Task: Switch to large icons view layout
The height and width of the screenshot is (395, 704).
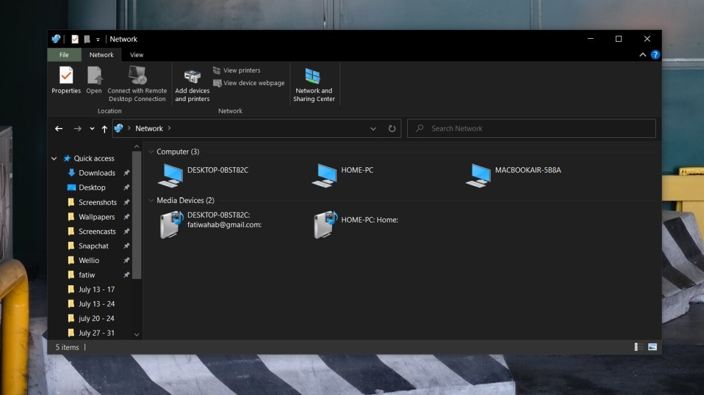Action: point(652,347)
